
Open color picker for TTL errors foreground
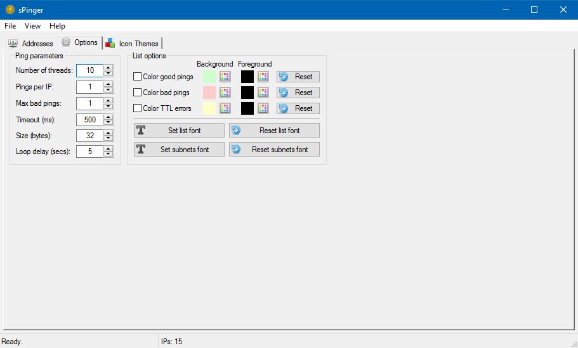pyautogui.click(x=263, y=108)
